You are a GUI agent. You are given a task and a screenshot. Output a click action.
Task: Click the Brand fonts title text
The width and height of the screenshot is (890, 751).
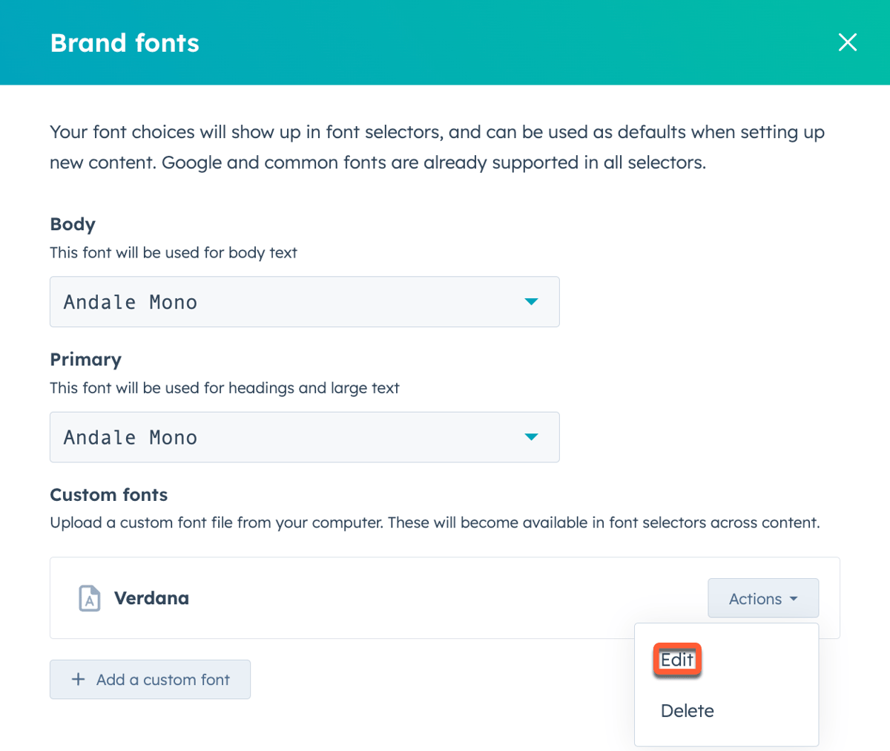pyautogui.click(x=125, y=43)
